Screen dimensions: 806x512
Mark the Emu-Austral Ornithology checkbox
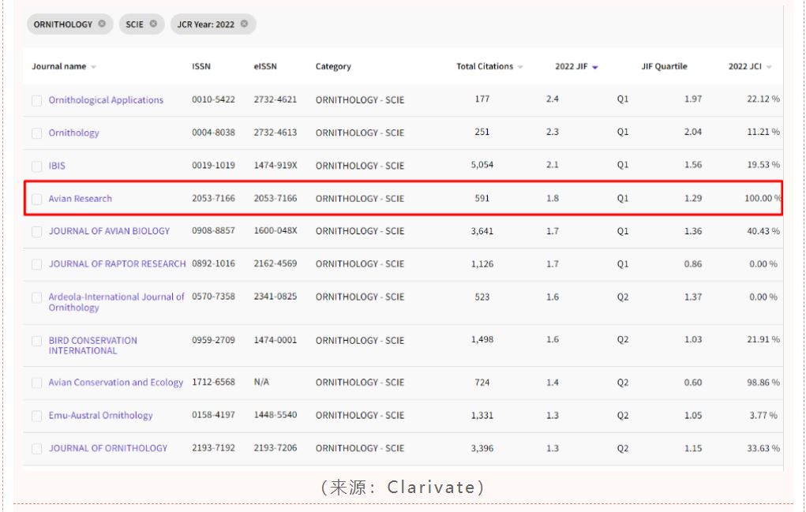coord(37,416)
